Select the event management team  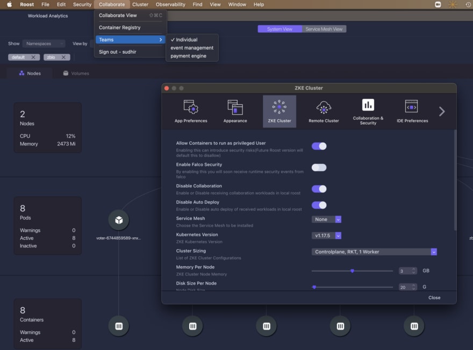[x=192, y=48]
